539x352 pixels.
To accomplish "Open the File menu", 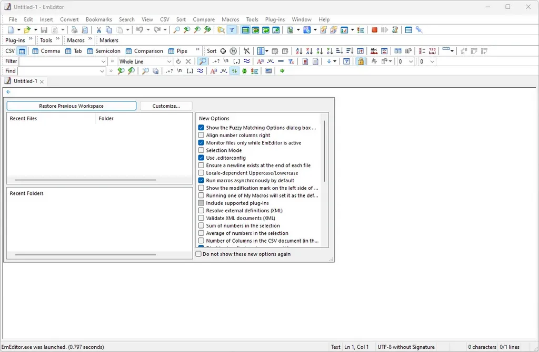I will click(13, 19).
